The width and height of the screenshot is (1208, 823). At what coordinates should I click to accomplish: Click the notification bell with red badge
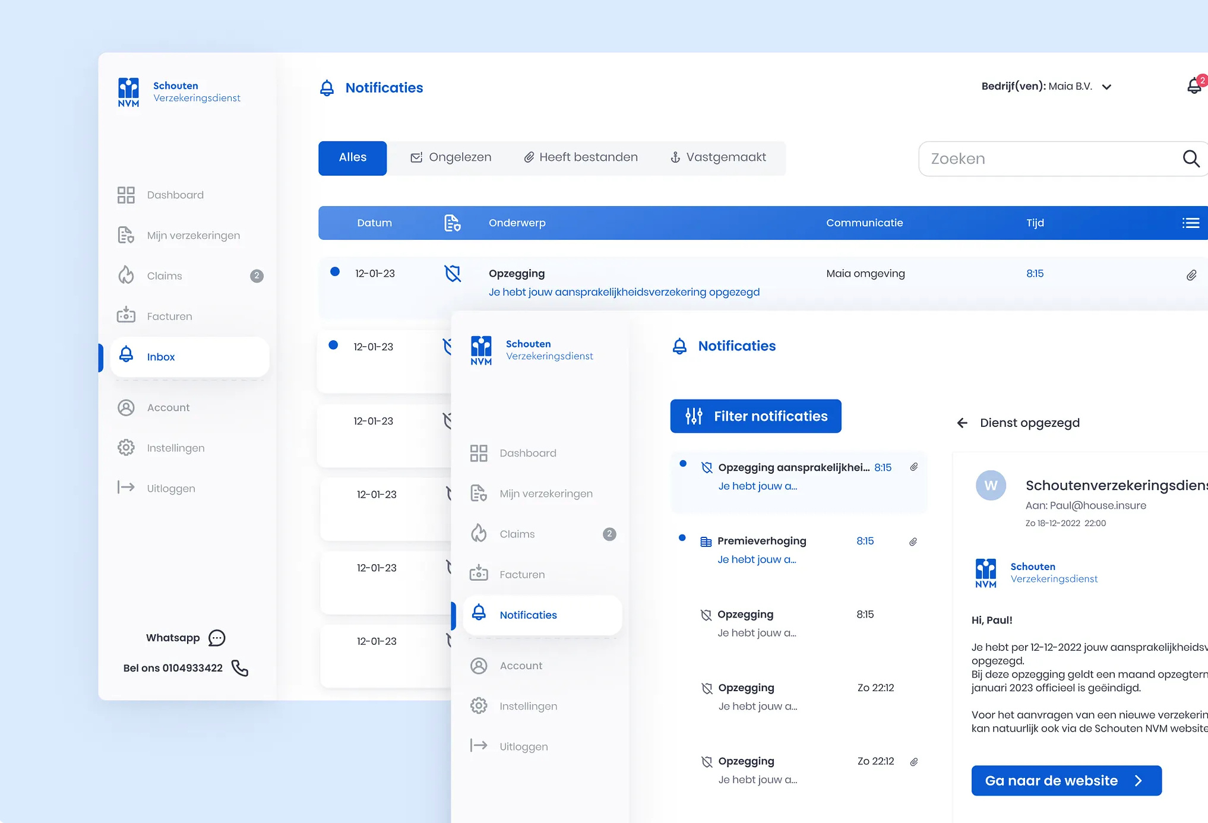coord(1194,86)
